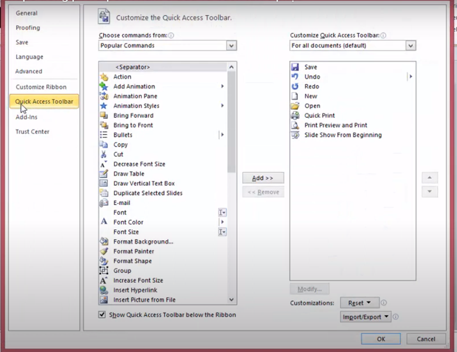Confirm with the OK button
Screen dimensions: 457x352
point(381,339)
